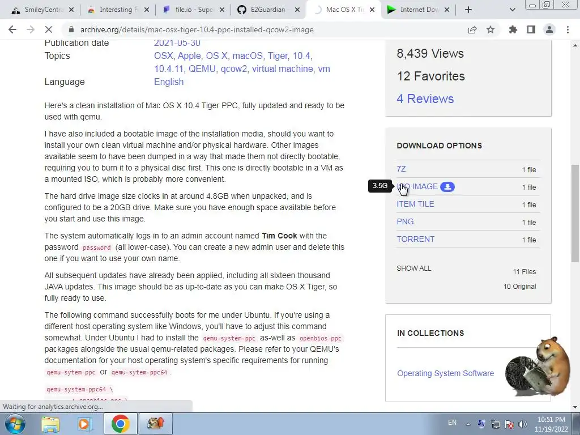Open Windows Explorer from taskbar
Viewport: 580px width, 435px height.
(50, 424)
